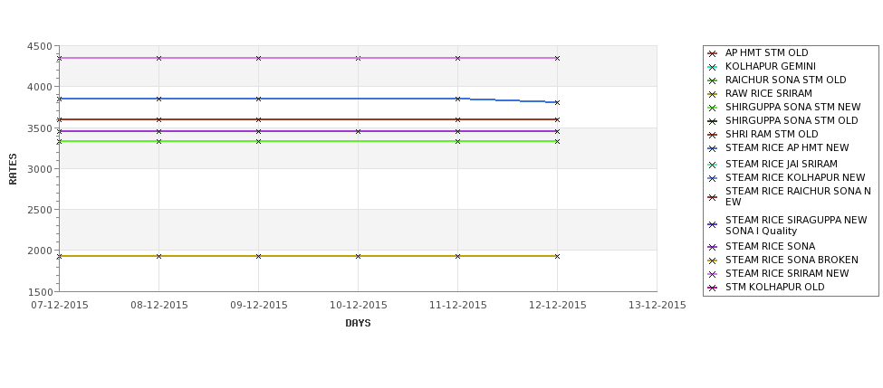Click the green line point on 08-12-2015
The image size is (883, 388).
pos(158,141)
